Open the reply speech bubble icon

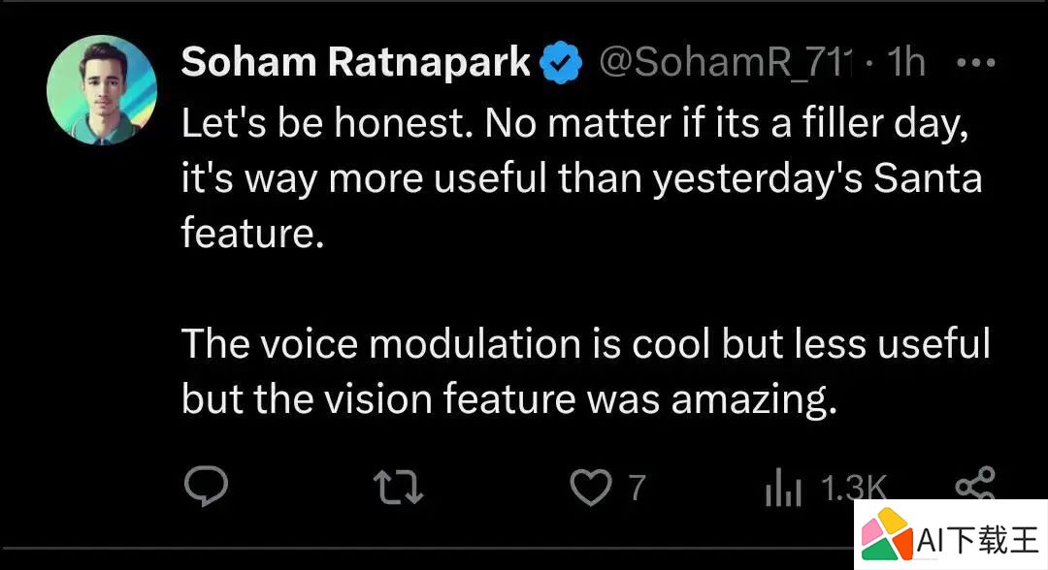(x=206, y=487)
